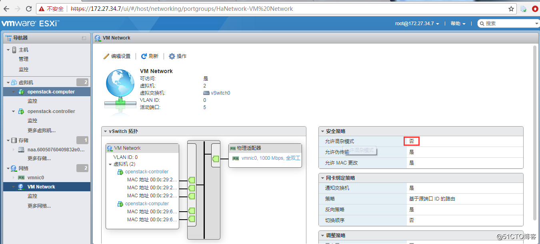Click the browser back arrow
This screenshot has width=540, height=244.
(6, 8)
